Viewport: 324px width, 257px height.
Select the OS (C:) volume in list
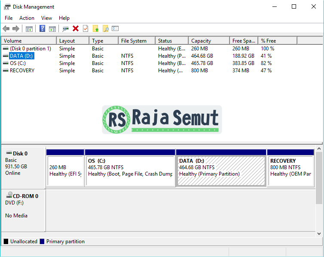[x=18, y=63]
